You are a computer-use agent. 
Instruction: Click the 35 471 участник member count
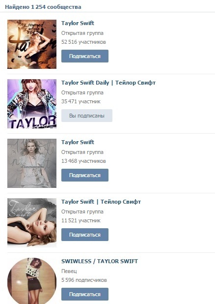[81, 101]
